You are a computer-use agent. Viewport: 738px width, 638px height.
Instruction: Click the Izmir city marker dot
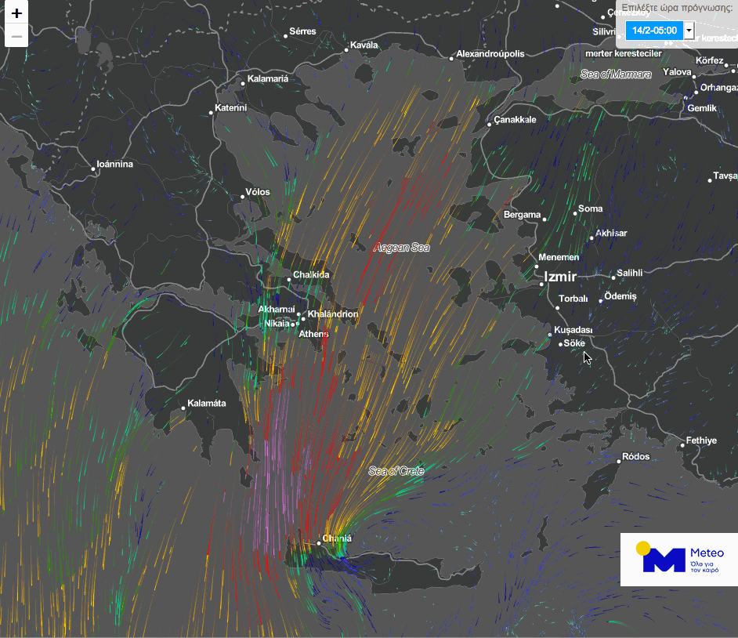click(x=541, y=284)
